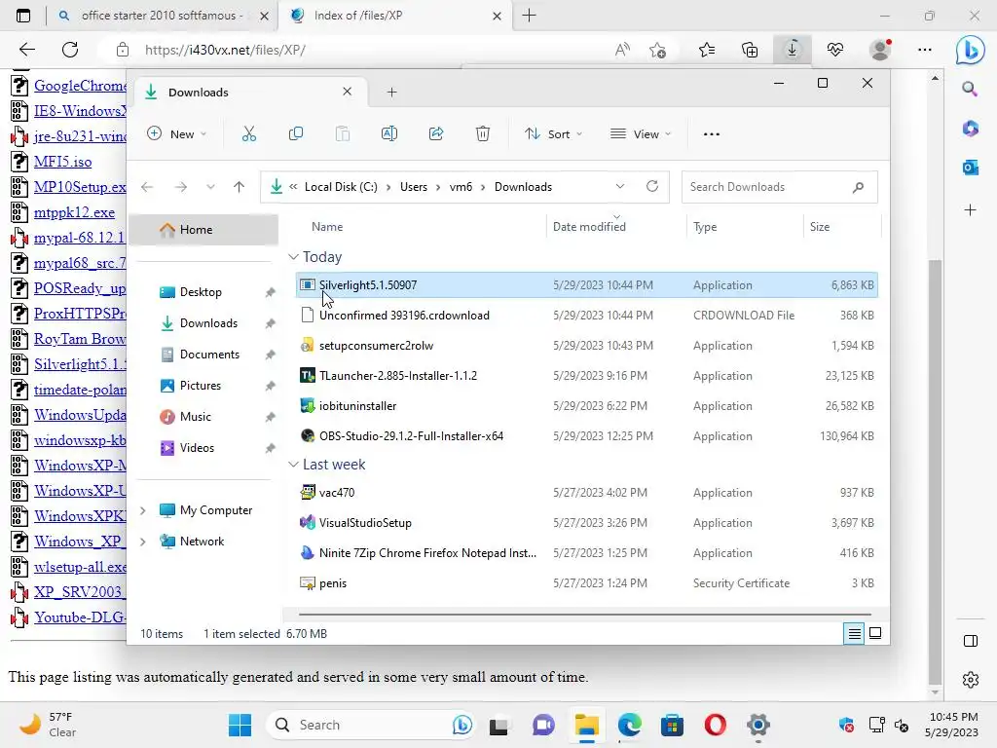Screen dimensions: 997x748
Task: Collapse the Today group
Action: (293, 257)
